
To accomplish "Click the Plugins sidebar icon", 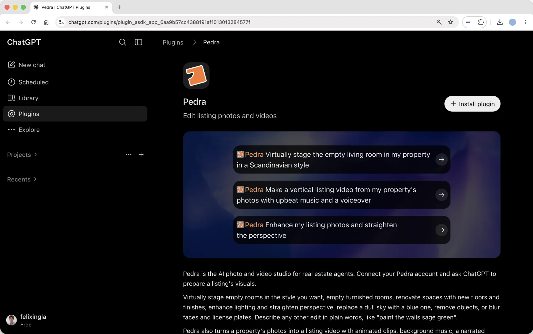I will click(x=11, y=114).
